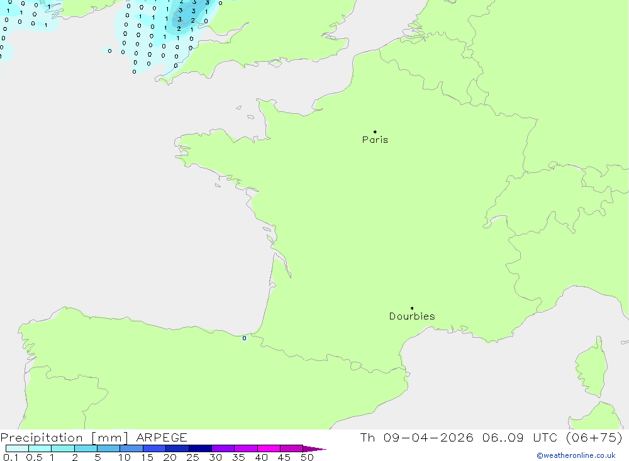Image resolution: width=629 pixels, height=461 pixels.
Task: Pick the purple legend swatch between 30 and 35
Action: (x=223, y=448)
